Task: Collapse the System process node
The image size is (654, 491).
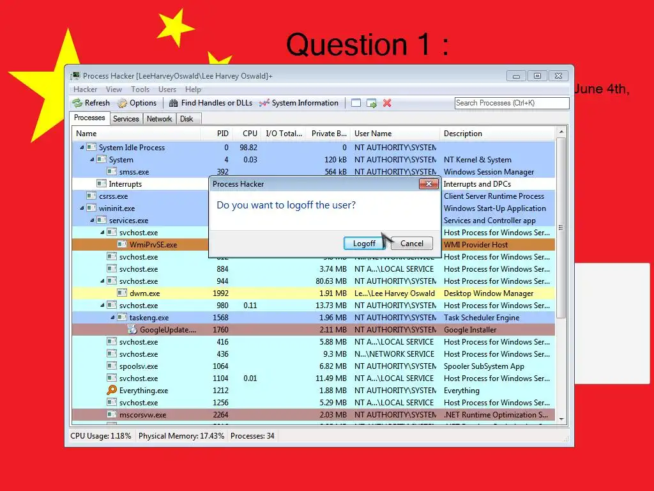Action: [x=92, y=159]
